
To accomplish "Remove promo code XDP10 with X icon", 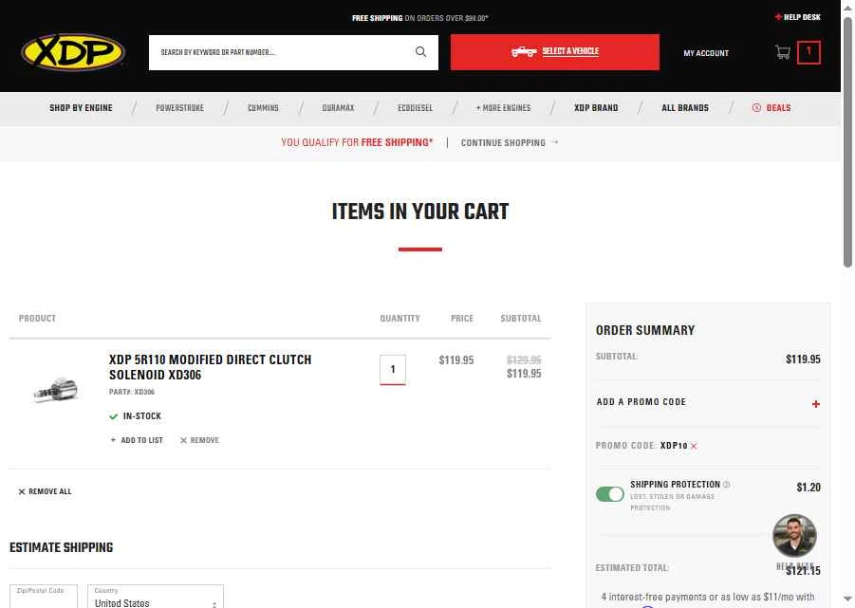I will point(694,446).
